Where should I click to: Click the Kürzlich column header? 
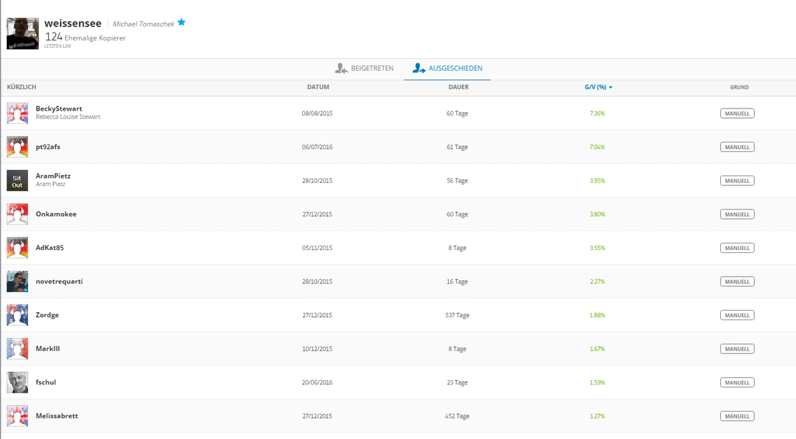(21, 87)
